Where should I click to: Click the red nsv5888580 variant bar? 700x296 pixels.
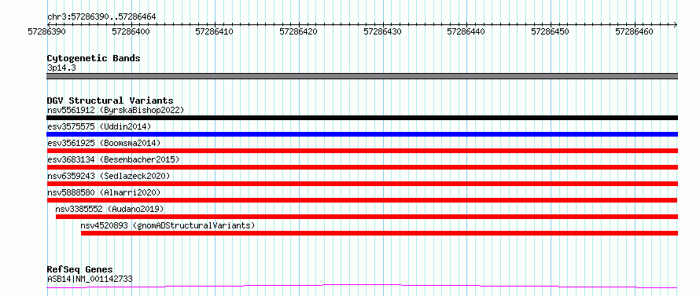pos(362,200)
